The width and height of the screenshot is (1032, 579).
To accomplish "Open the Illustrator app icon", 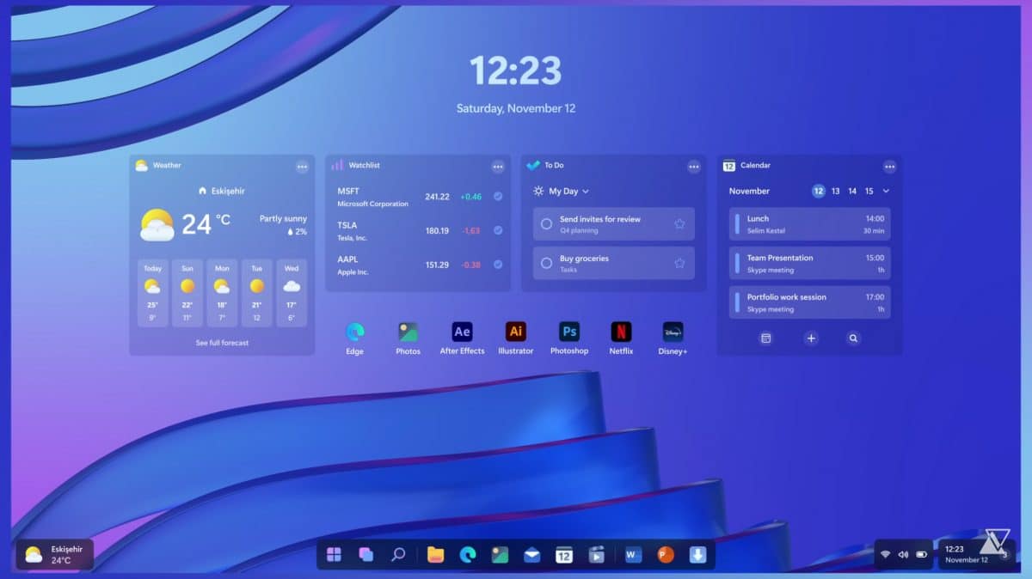I will tap(515, 332).
